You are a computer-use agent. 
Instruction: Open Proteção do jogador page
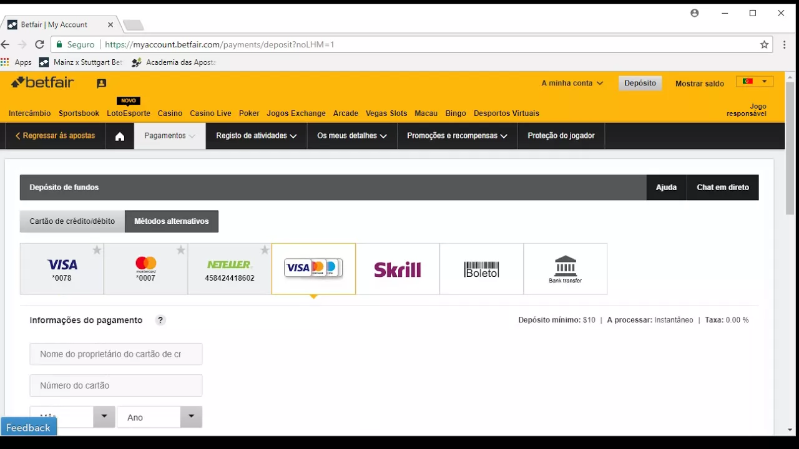pos(561,136)
